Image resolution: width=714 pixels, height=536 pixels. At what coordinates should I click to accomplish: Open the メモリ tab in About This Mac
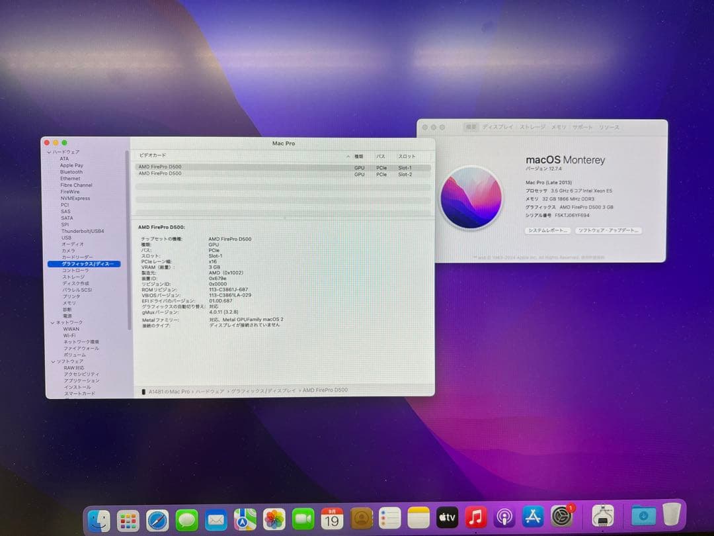pyautogui.click(x=559, y=128)
